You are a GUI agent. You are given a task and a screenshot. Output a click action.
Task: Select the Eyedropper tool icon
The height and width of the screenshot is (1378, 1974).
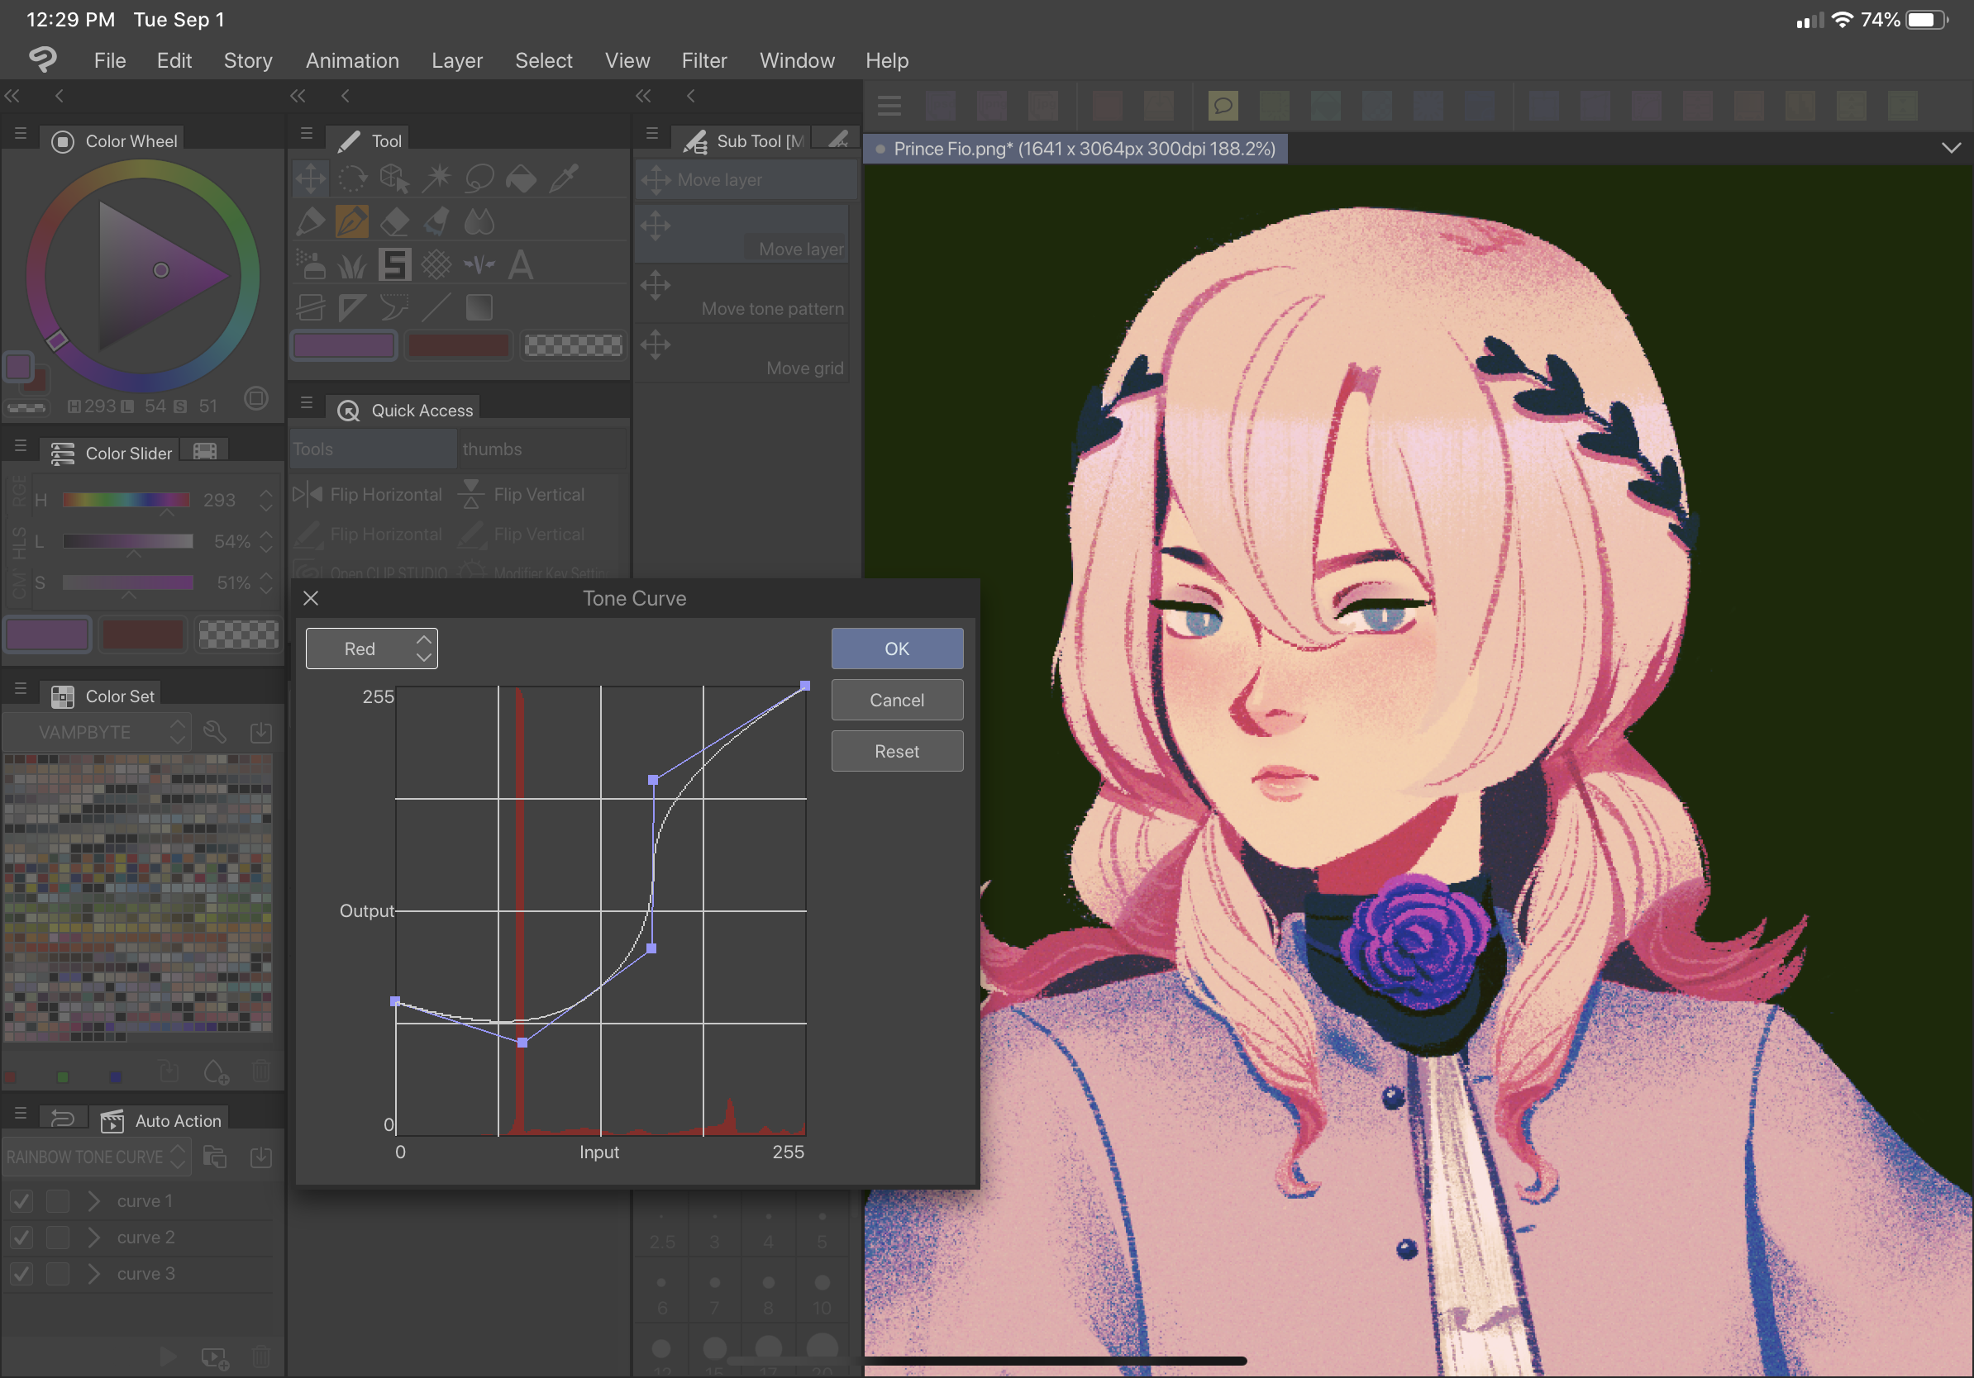coord(564,178)
